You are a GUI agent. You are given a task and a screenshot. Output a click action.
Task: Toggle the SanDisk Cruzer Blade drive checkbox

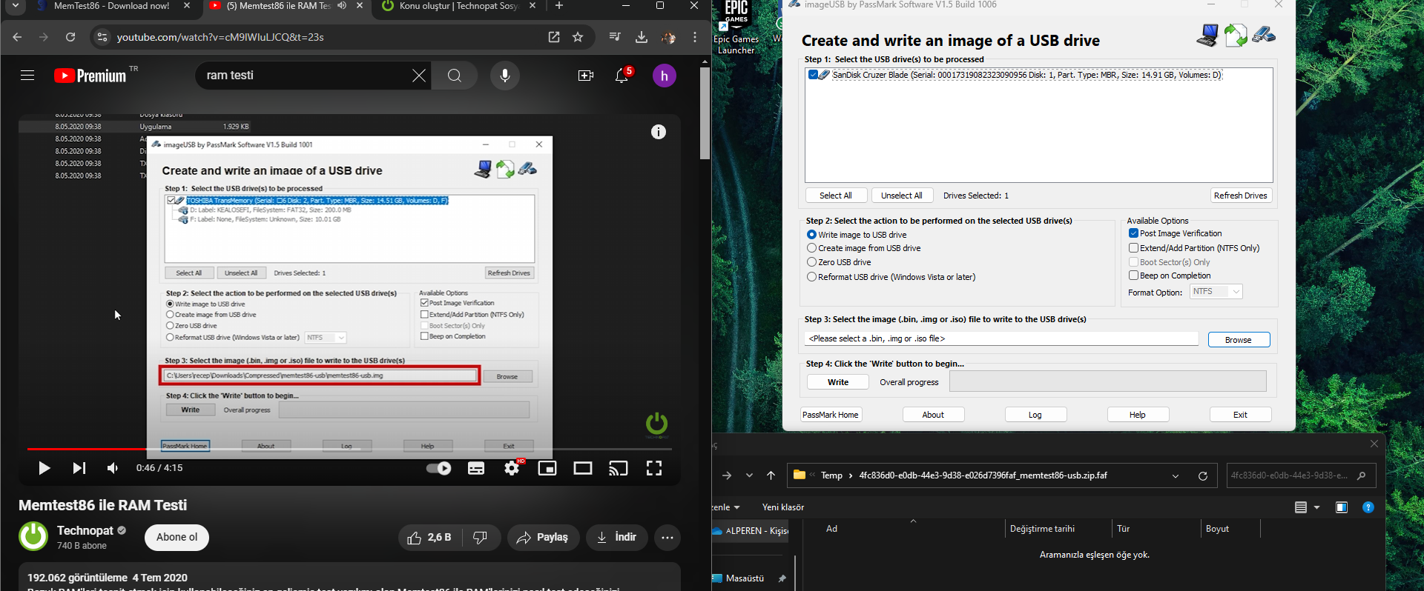tap(814, 75)
